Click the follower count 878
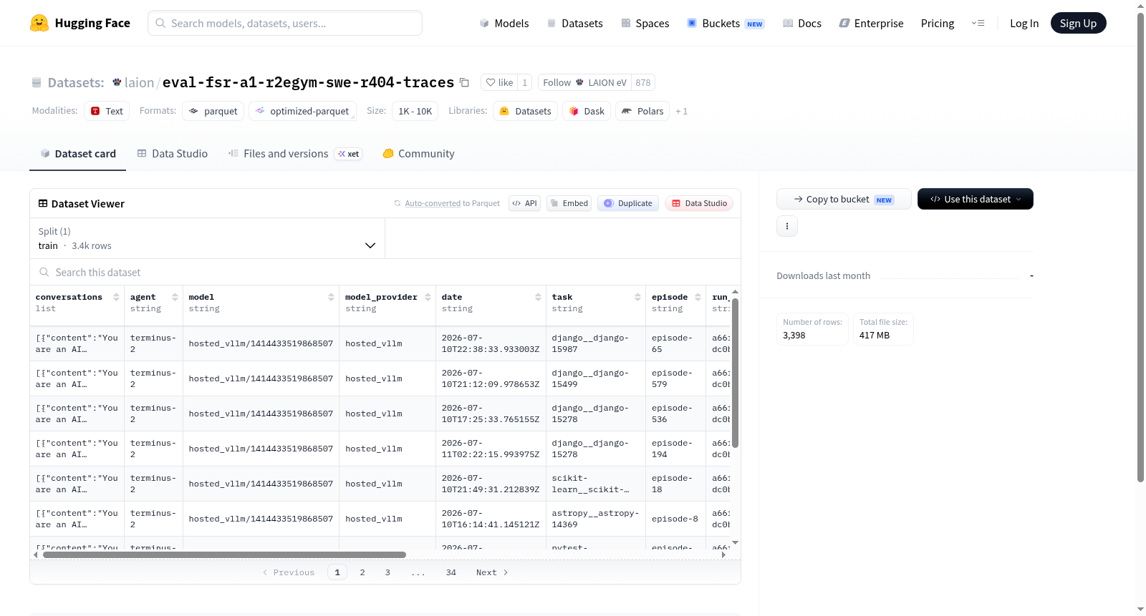This screenshot has width=1146, height=616. pos(643,82)
